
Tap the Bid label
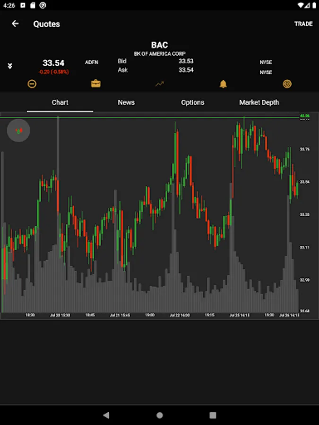point(122,61)
